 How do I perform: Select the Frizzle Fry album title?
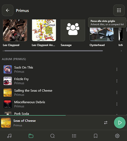click(21, 79)
